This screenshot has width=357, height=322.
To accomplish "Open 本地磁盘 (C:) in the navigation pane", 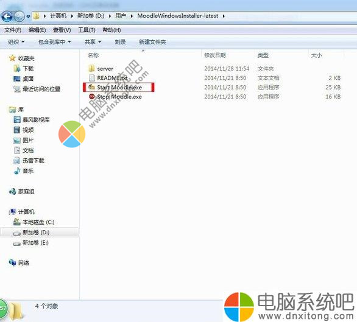I will [x=34, y=222].
